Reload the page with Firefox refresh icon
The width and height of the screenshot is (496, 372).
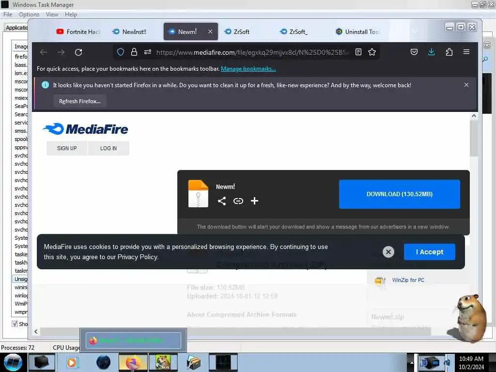pyautogui.click(x=78, y=52)
